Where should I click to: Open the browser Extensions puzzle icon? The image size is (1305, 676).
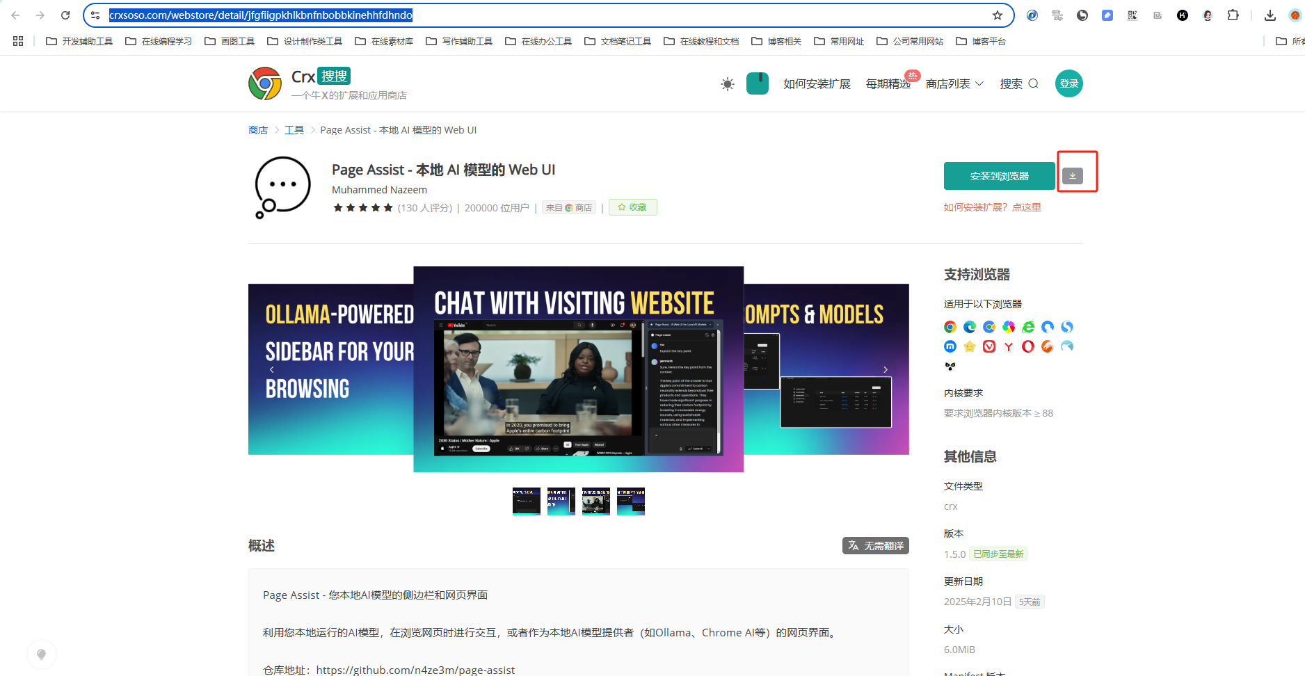1233,15
